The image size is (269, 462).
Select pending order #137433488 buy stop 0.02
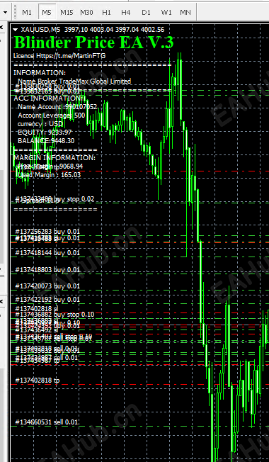[55, 199]
